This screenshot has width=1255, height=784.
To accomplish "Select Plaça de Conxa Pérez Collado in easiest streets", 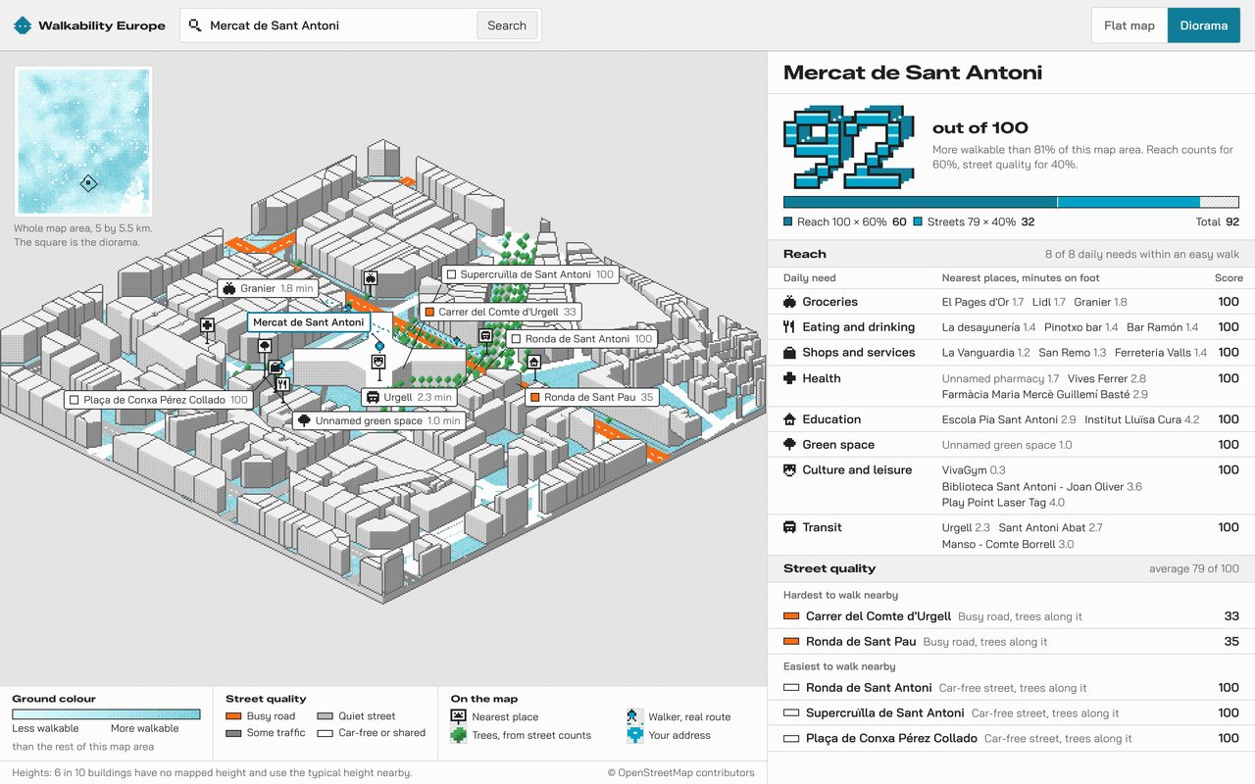I will pyautogui.click(x=1011, y=738).
